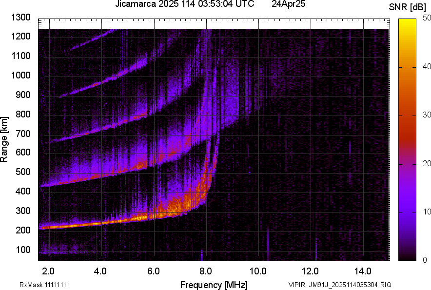Click the 'Range [km]' axis label
Screen dimensions: 431x290
coord(4,140)
